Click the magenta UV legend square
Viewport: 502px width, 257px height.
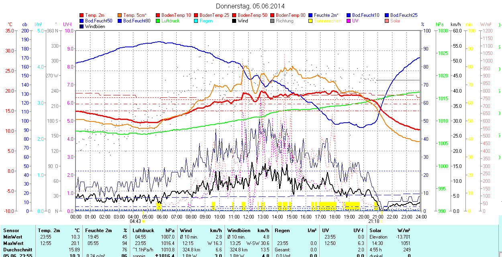pos(349,21)
